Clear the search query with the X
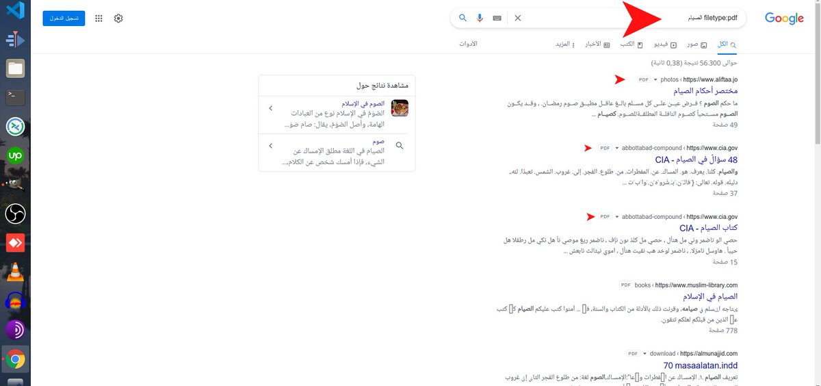 tap(518, 18)
